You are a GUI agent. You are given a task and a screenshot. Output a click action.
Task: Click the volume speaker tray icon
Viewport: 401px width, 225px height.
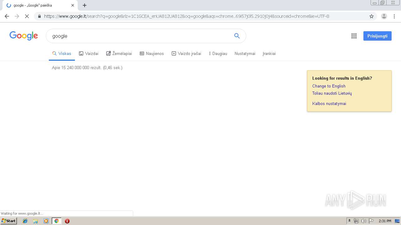364,221
